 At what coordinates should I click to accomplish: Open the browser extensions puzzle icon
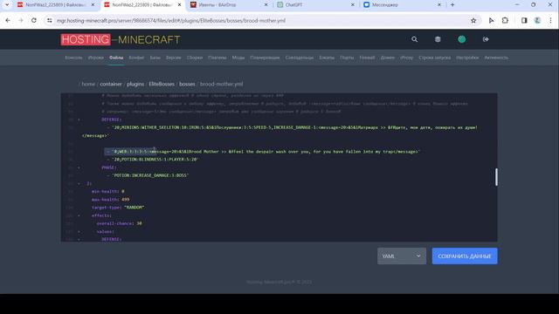[505, 21]
